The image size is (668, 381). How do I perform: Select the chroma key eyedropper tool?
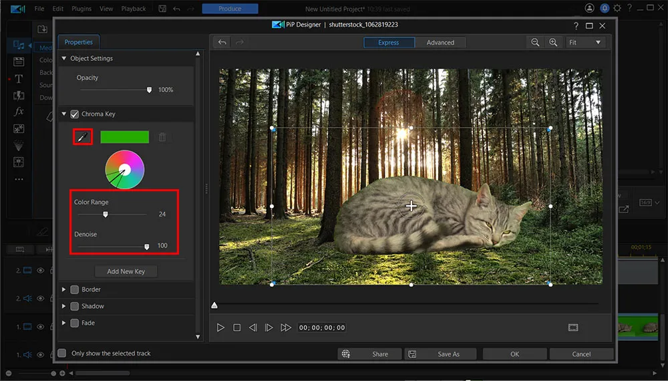[x=82, y=137]
